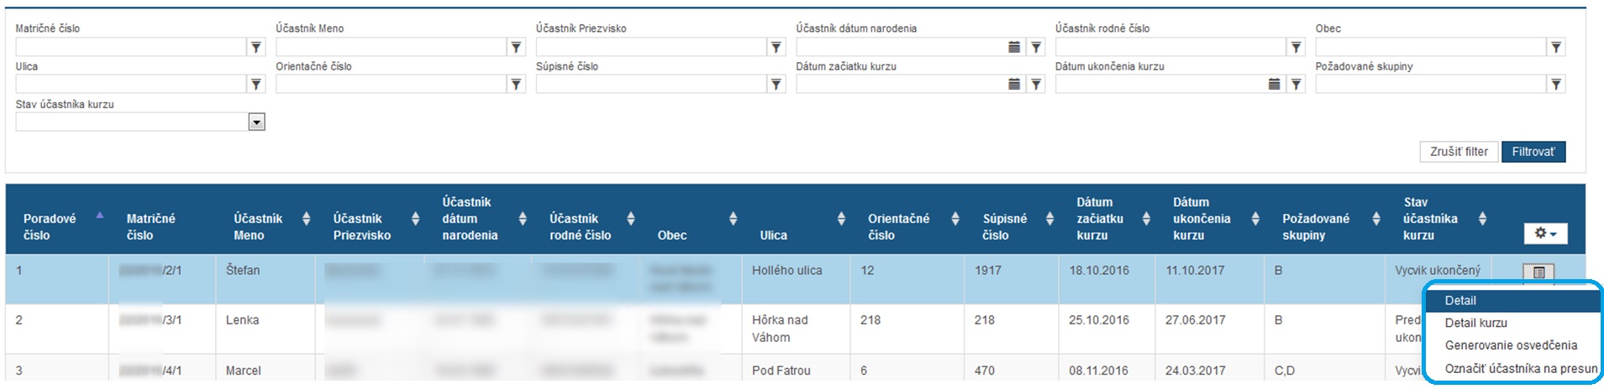Choose Generovanie osvedčenia menu entry
1604x389 pixels.
[x=1510, y=345]
